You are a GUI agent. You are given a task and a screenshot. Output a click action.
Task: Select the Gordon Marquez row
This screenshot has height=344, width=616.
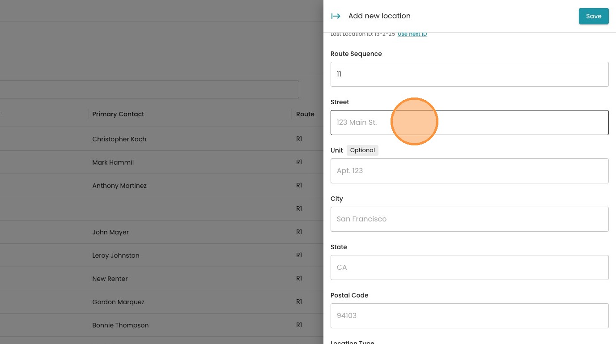[118, 302]
